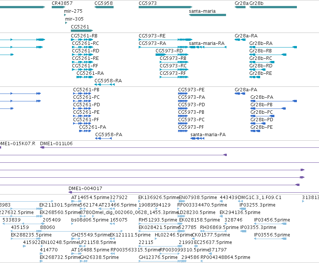Viewport: 319px width, 263px height.
Task: Select the IP03355.3prime EST label
Action: (258, 227)
